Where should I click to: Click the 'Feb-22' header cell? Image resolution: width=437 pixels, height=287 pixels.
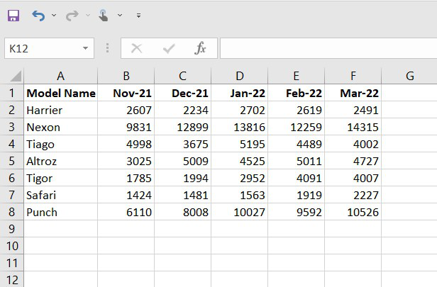pyautogui.click(x=297, y=93)
